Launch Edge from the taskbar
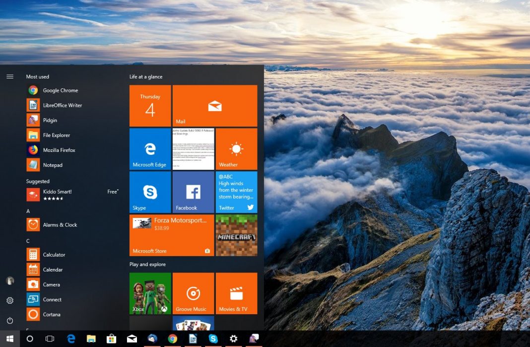Screen dimensions: 530x347 (x=71, y=339)
